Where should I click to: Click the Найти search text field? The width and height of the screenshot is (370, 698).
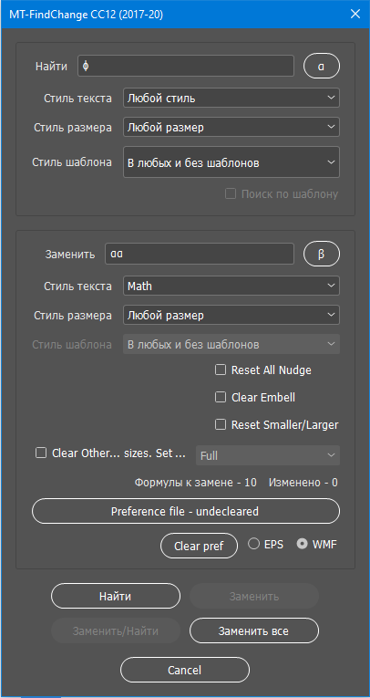point(186,66)
